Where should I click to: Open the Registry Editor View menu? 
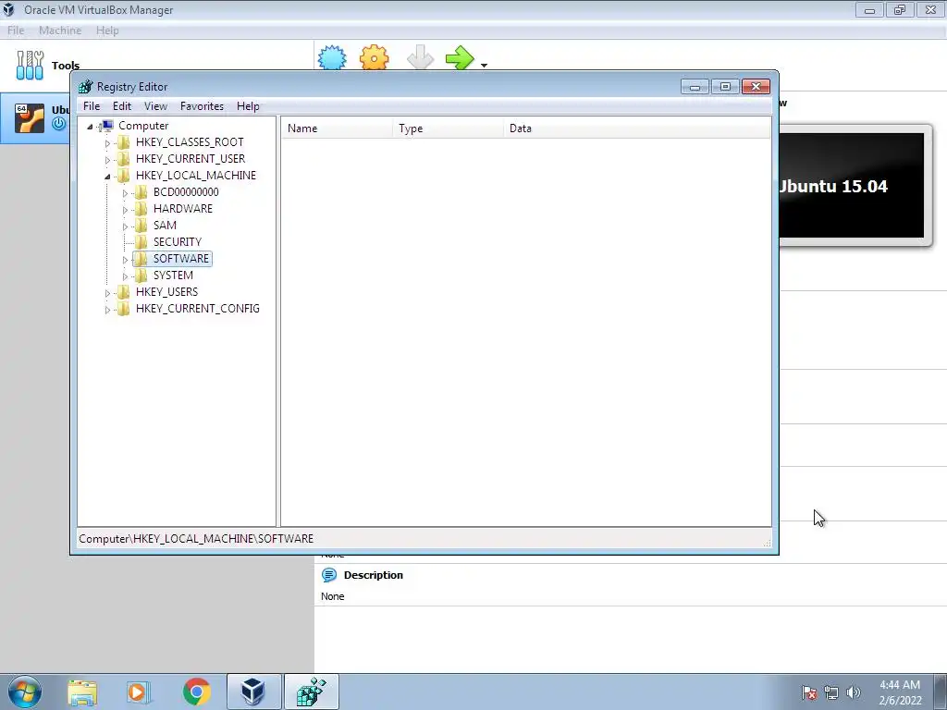155,106
